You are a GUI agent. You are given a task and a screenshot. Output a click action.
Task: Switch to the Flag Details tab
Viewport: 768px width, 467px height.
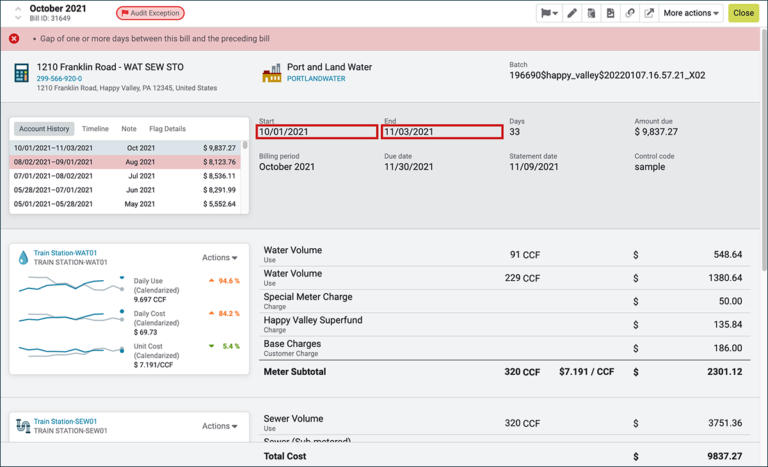pos(168,129)
